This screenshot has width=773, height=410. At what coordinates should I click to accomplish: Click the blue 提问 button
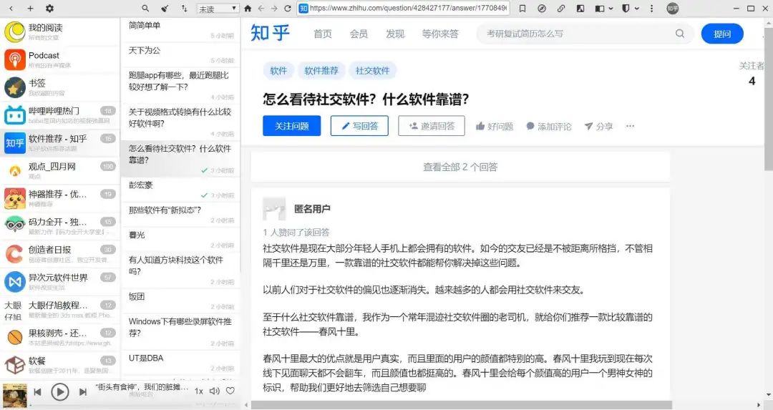pyautogui.click(x=722, y=34)
